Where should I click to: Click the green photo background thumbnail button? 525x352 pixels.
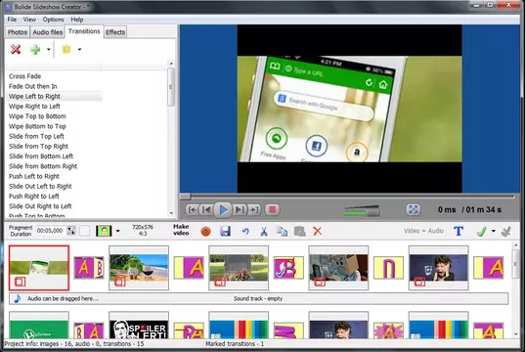coord(104,231)
